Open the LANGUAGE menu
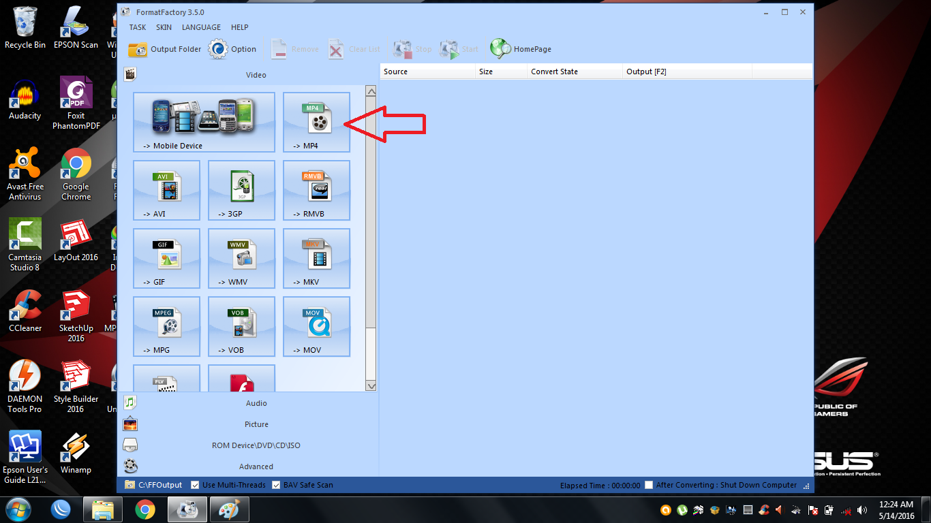The height and width of the screenshot is (523, 931). coord(201,27)
